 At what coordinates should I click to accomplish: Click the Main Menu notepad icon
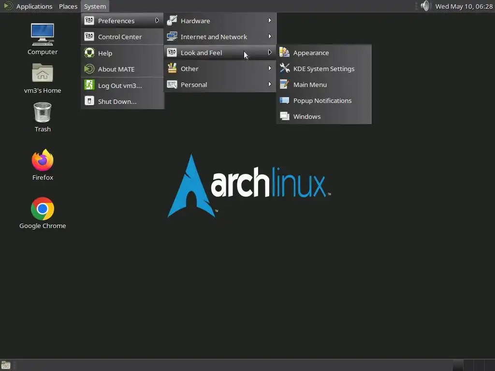click(284, 84)
